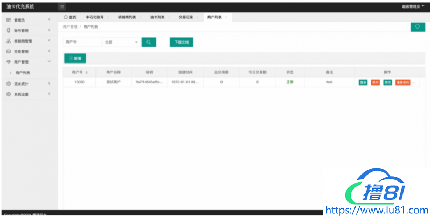Click the 下载文档 button
Screen dimensions: 431x216
point(181,42)
